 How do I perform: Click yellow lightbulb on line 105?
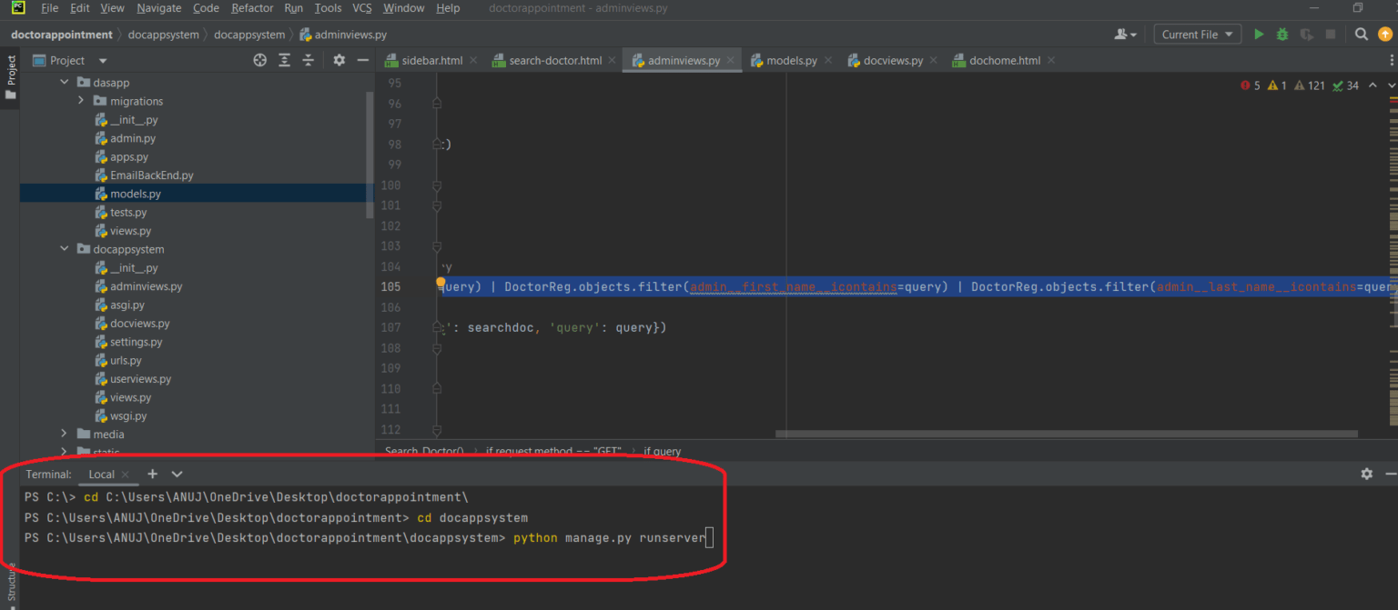(x=441, y=283)
